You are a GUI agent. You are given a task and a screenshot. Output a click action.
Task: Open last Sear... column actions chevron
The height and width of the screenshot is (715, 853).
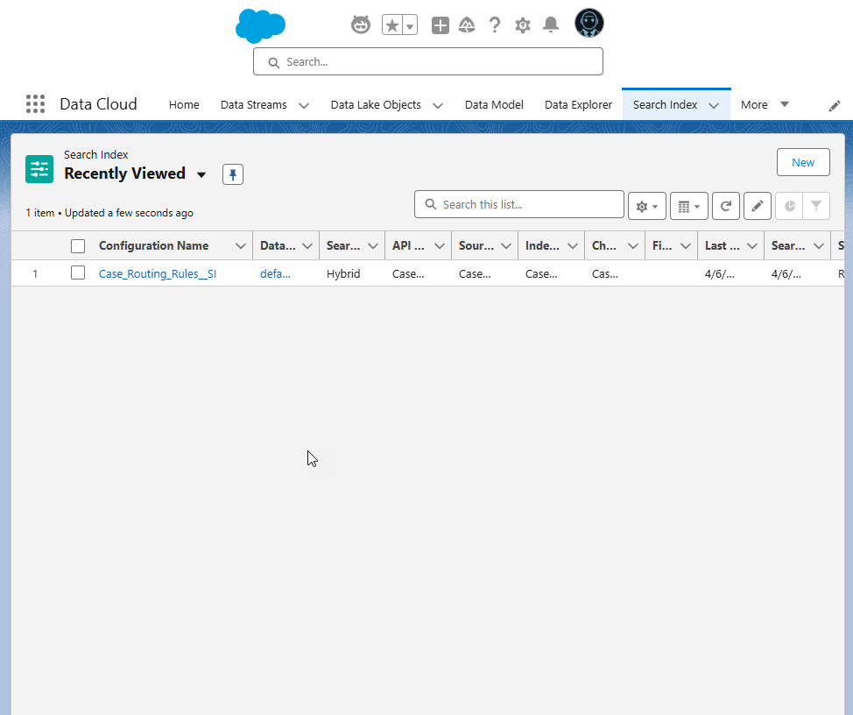point(818,246)
